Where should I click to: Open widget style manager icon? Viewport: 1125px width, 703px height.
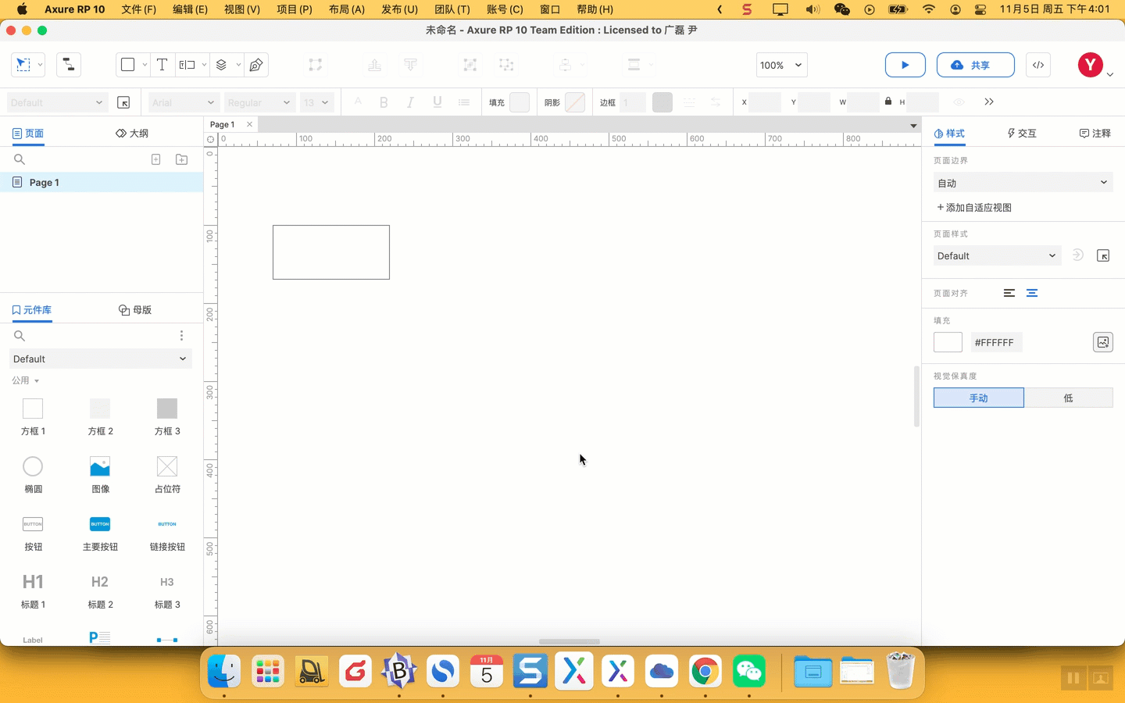click(x=123, y=102)
